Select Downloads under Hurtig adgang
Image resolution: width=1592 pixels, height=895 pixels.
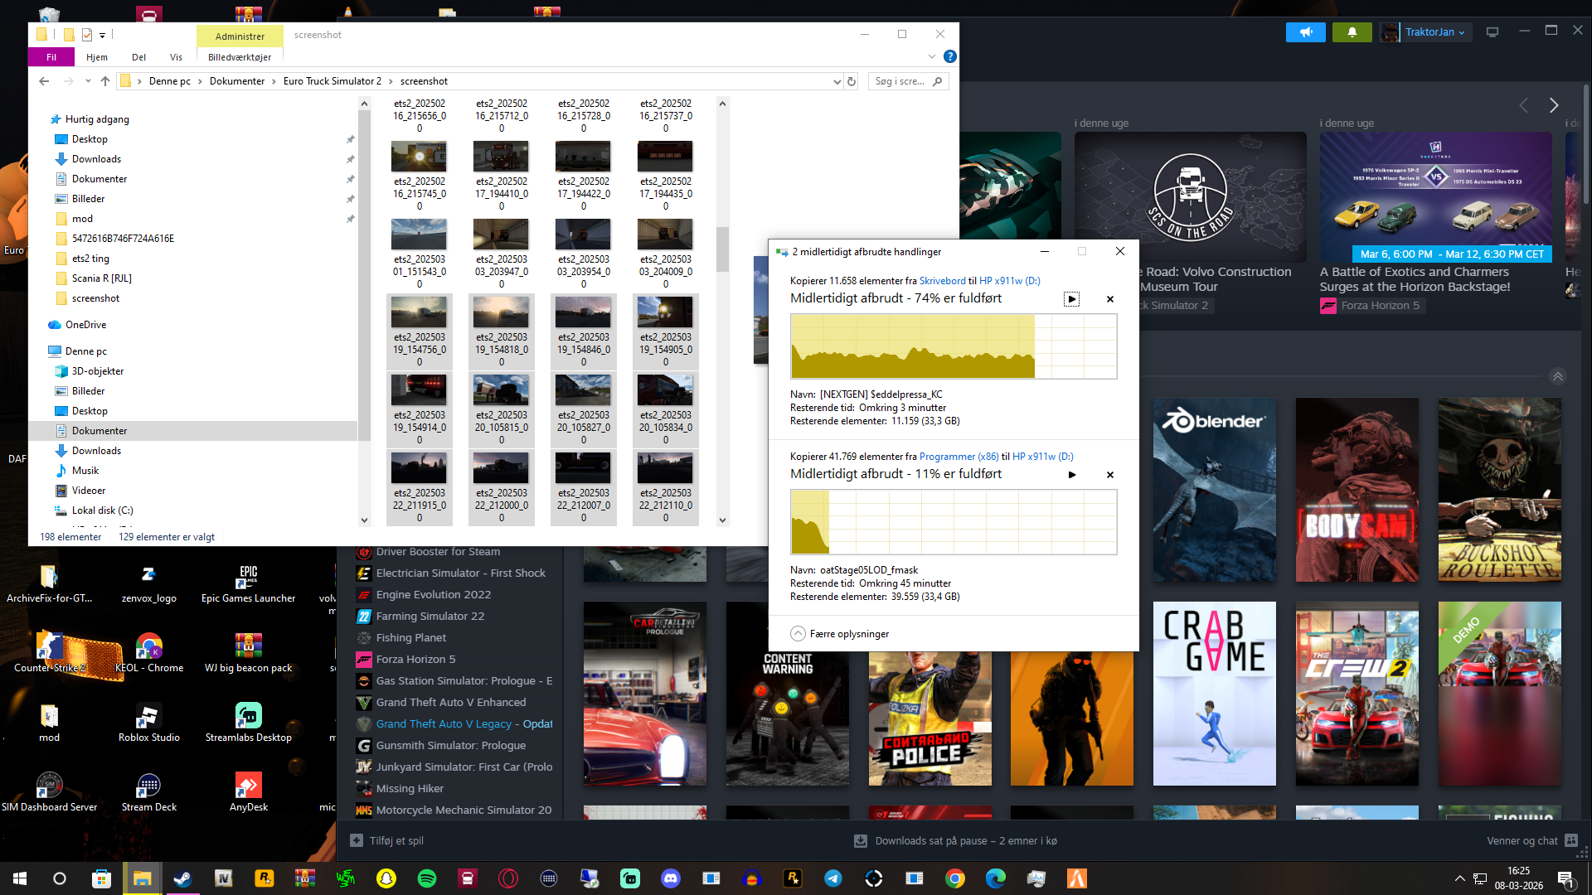point(96,159)
